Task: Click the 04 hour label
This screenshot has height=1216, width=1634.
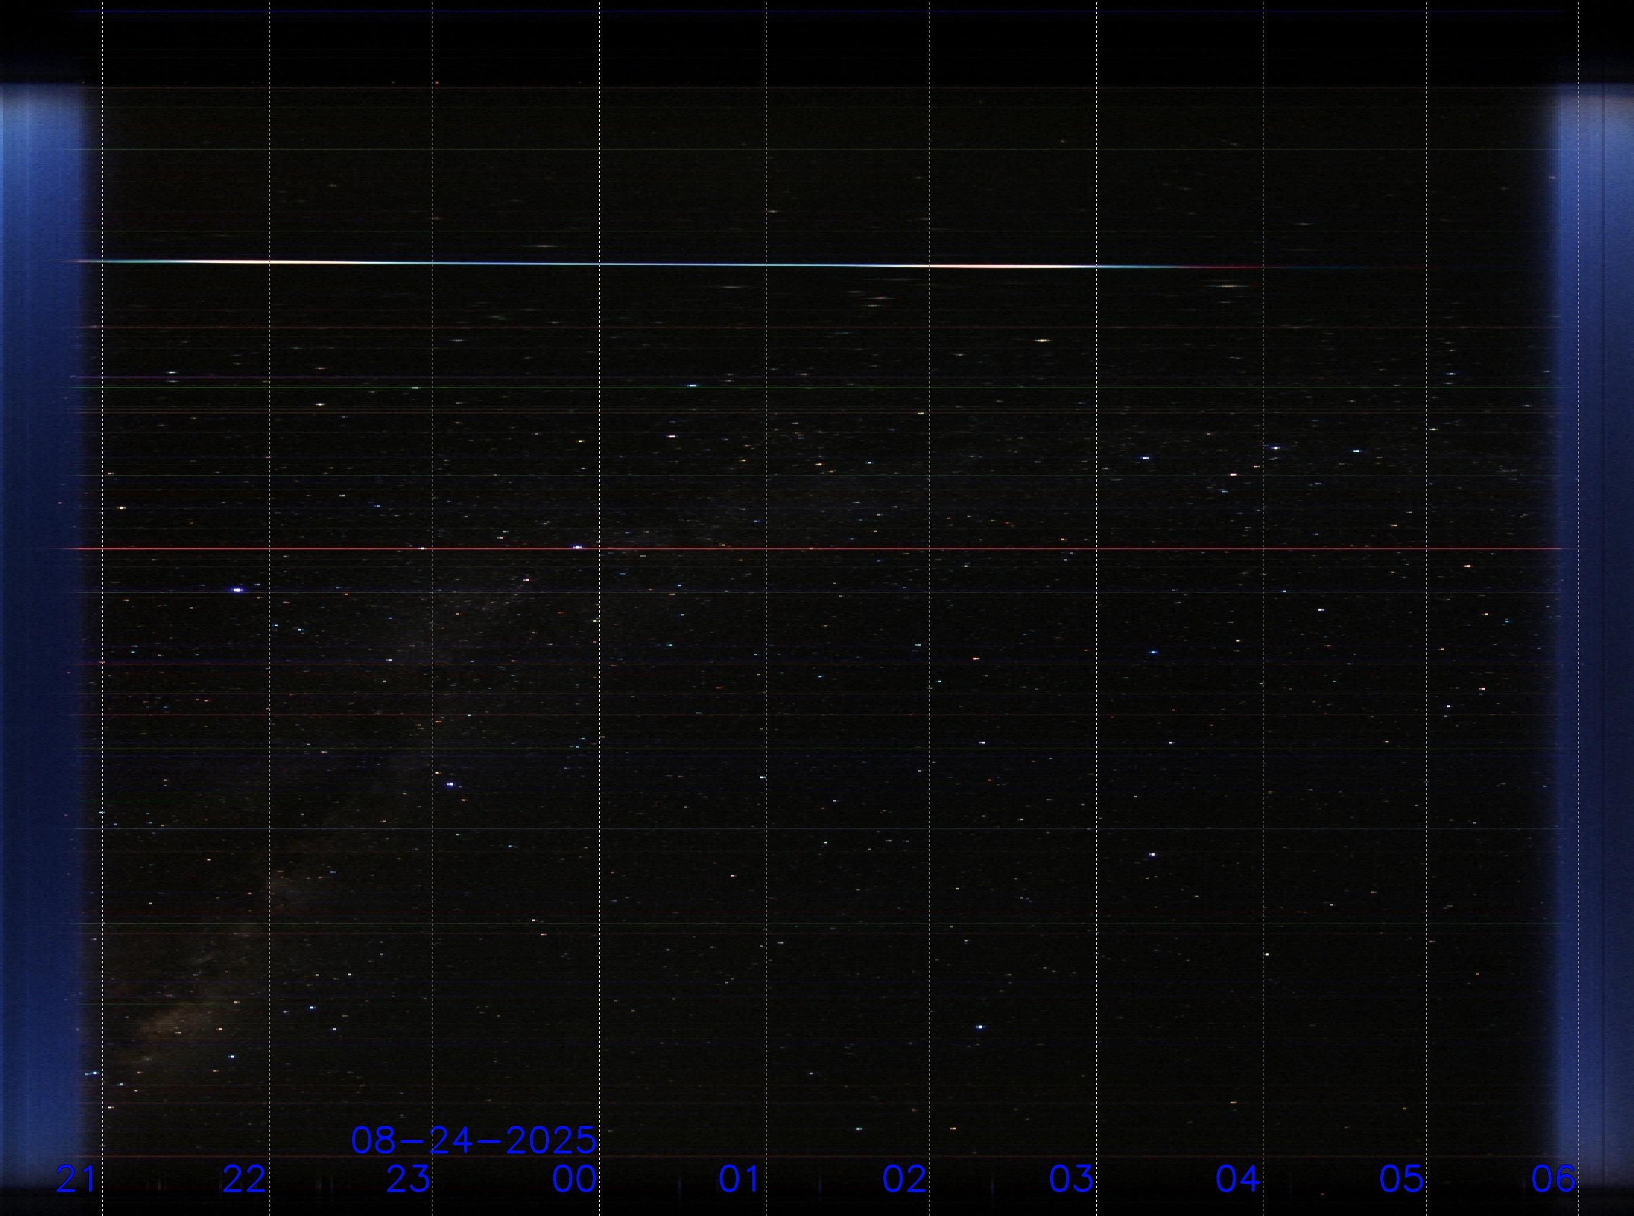Action: pyautogui.click(x=1238, y=1179)
